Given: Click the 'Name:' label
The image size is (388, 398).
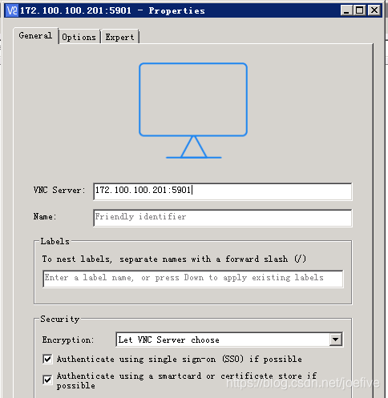Looking at the screenshot, I should coord(45,216).
